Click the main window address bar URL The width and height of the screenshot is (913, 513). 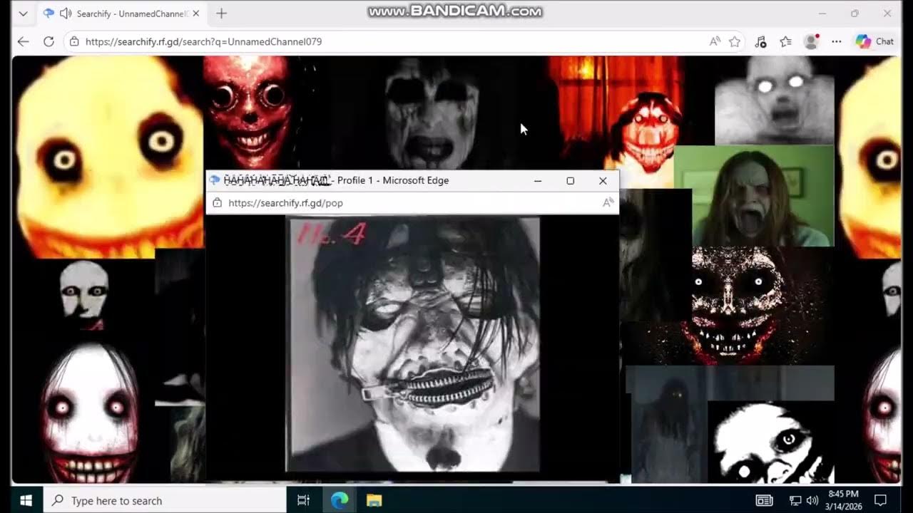pos(203,41)
